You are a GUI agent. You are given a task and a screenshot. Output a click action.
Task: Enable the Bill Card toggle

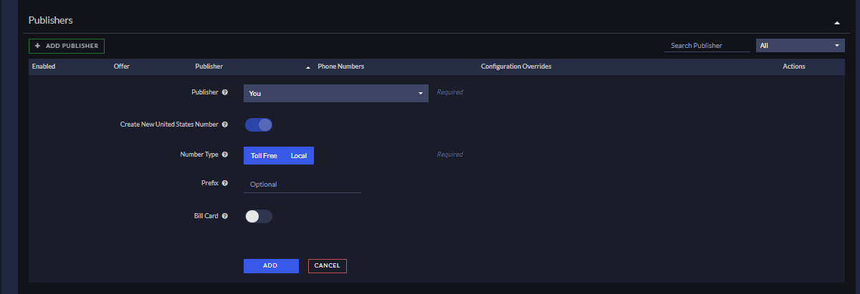(x=259, y=216)
